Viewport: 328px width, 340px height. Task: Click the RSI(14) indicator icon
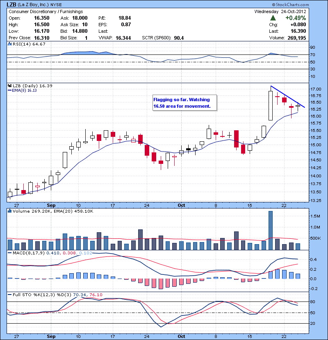tap(9, 44)
